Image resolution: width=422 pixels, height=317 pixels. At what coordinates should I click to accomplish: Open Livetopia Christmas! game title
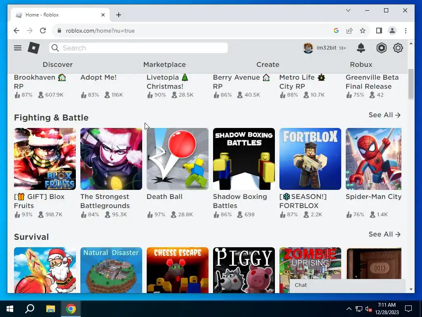tap(167, 82)
